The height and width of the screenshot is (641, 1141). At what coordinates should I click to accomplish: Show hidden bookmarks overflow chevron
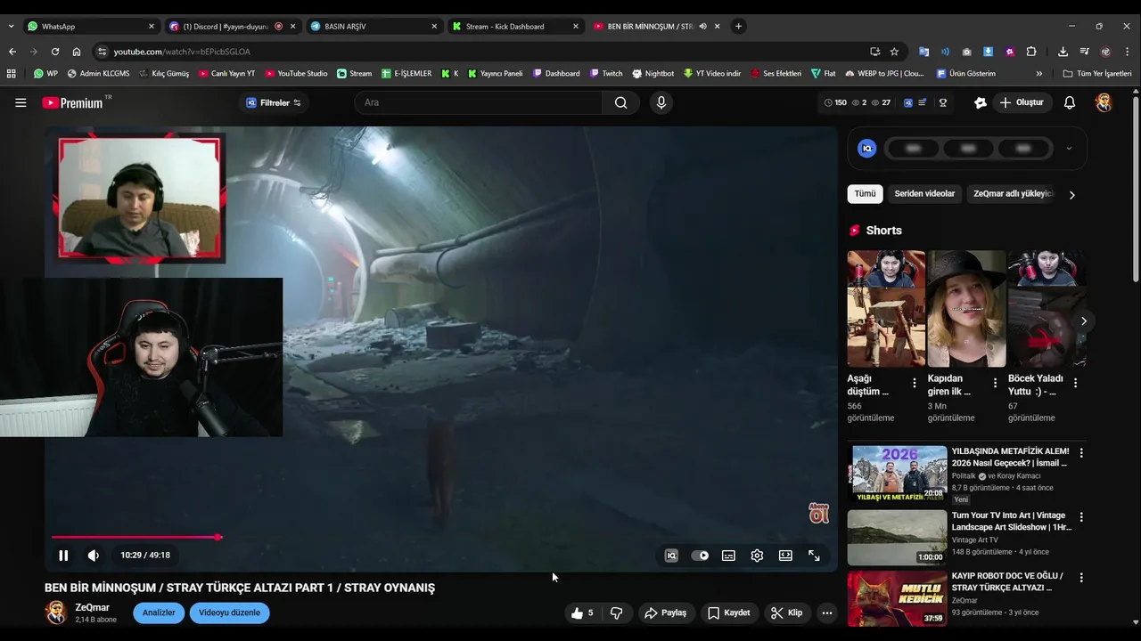point(1038,74)
